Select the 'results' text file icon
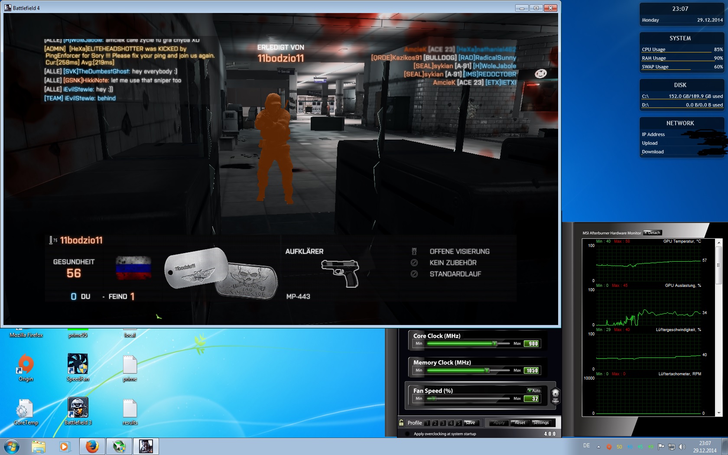The height and width of the screenshot is (455, 728). coord(130,411)
